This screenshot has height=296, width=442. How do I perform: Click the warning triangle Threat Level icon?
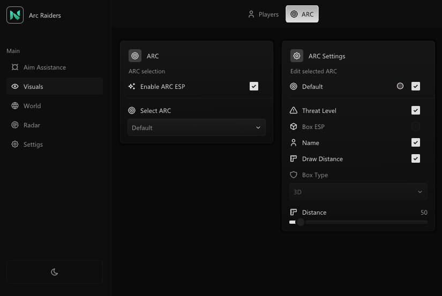click(x=293, y=111)
